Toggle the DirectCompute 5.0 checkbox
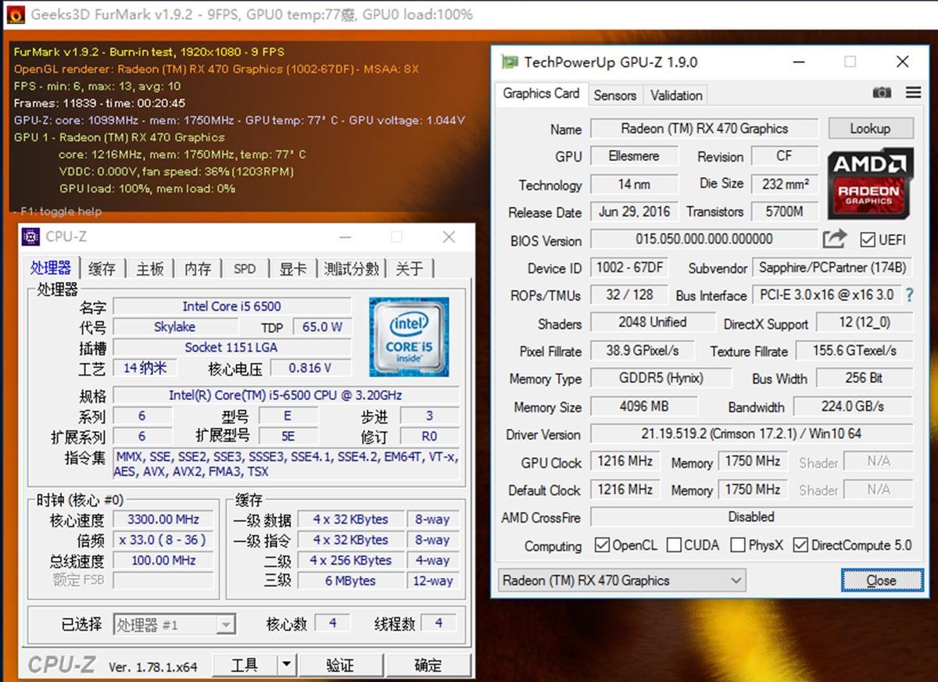This screenshot has height=682, width=938. coord(800,545)
